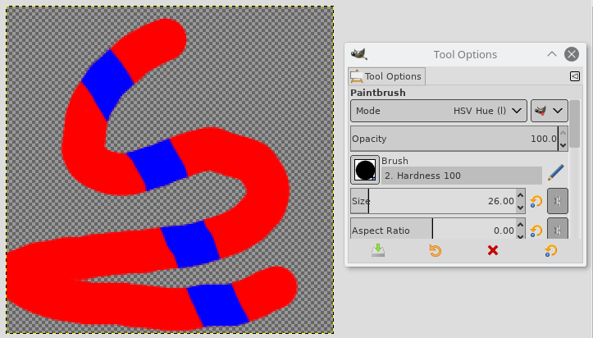This screenshot has height=338, width=593.
Task: Toggle the Size link-to-brush-default chain button
Action: coord(558,201)
